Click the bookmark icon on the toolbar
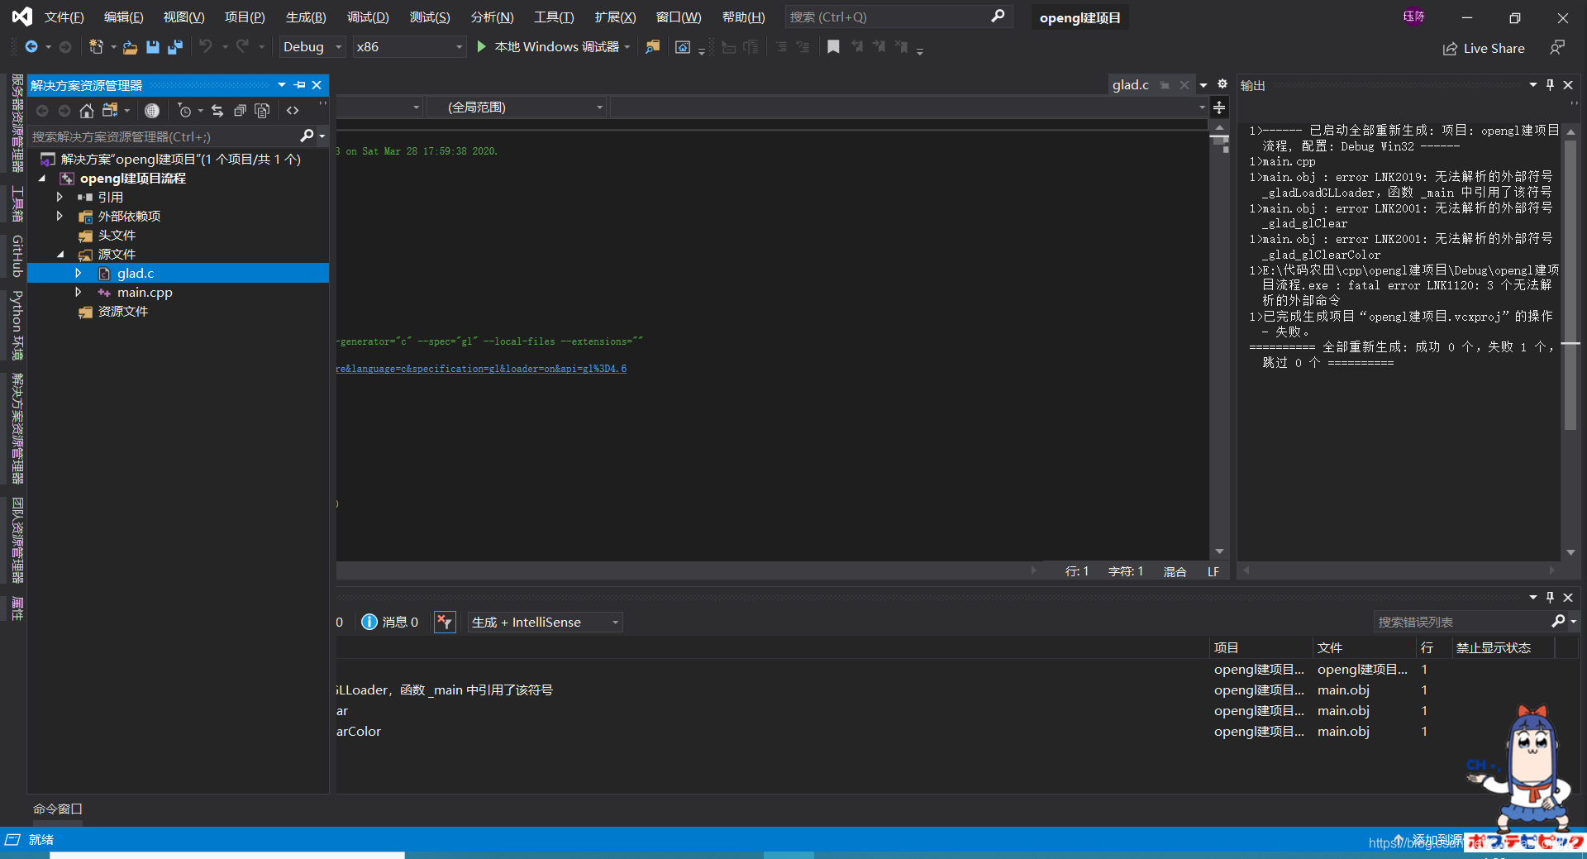This screenshot has width=1587, height=859. [832, 47]
